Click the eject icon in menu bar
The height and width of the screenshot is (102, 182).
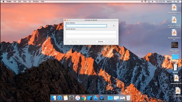pyautogui.click(x=152, y=1)
